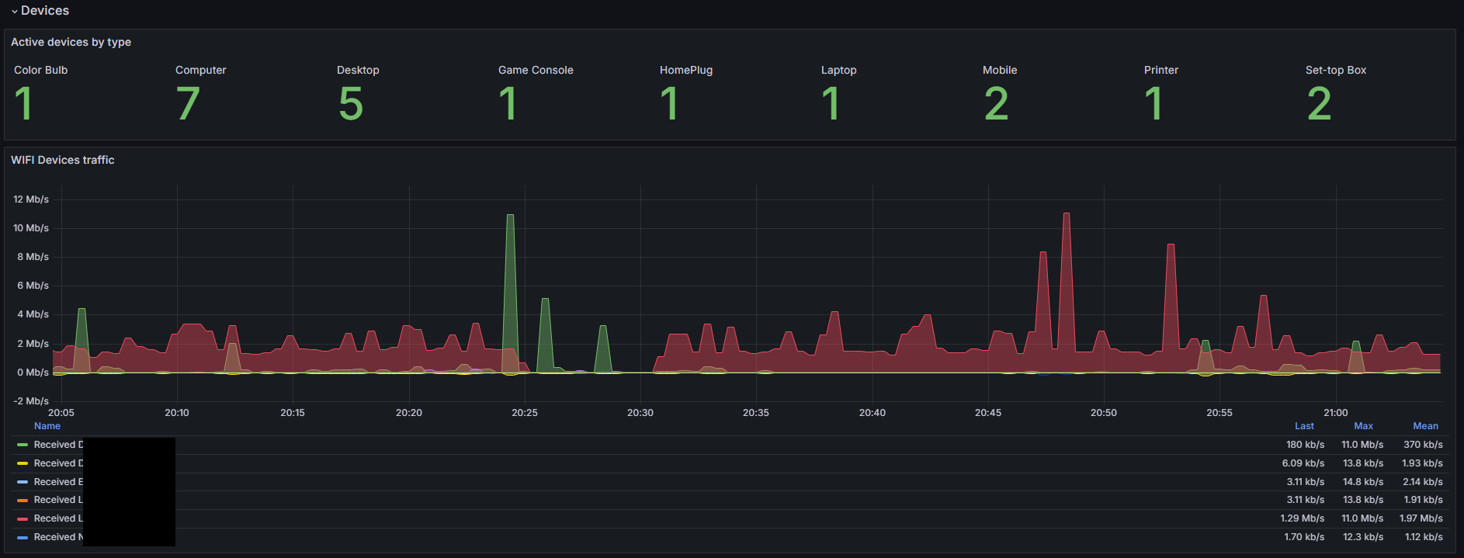Click the Laptop stat label

point(839,70)
